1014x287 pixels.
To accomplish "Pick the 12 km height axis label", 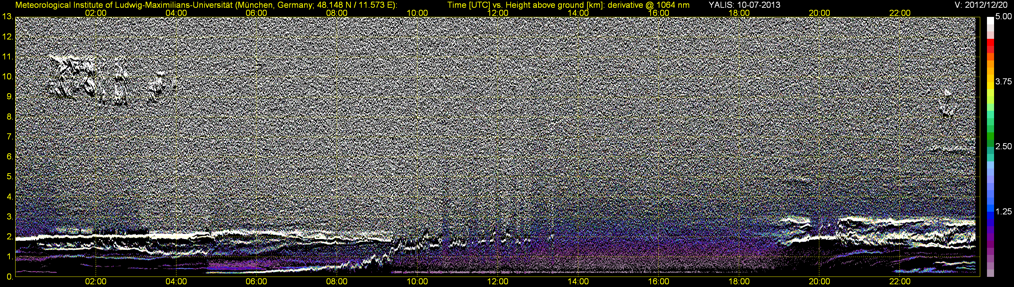I will point(7,36).
